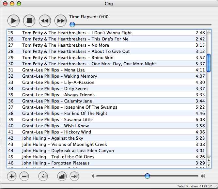Select track 44 Daybreak at Lost Eden Canyon
Image resolution: width=218 pixels, height=189 pixels.
[x=107, y=150]
